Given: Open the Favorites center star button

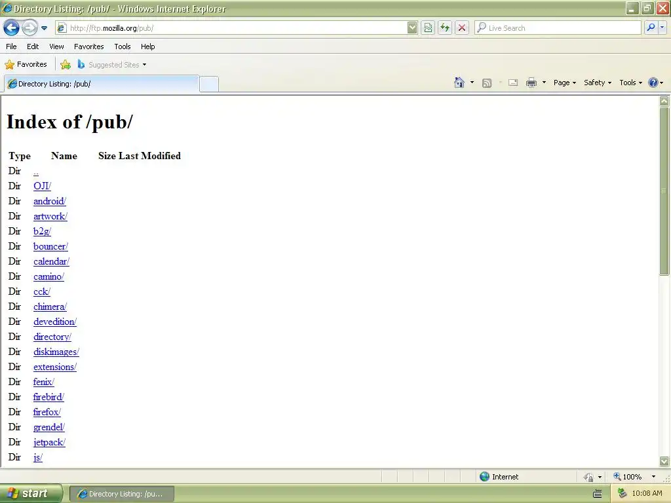Looking at the screenshot, I should pyautogui.click(x=26, y=65).
